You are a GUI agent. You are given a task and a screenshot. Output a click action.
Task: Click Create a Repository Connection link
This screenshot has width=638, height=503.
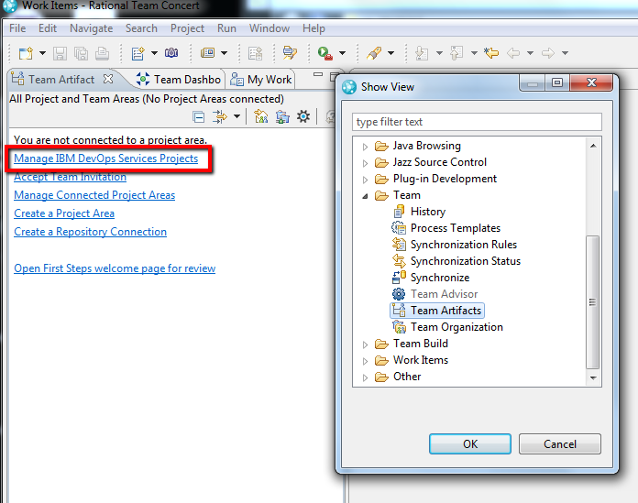tap(91, 232)
